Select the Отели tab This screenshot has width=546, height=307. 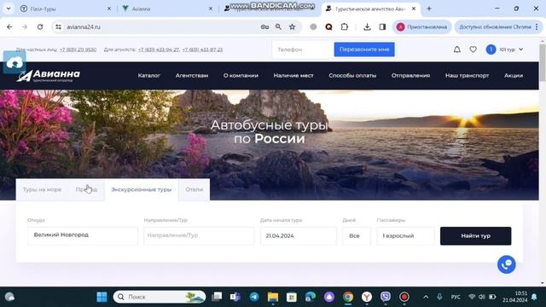coord(194,189)
